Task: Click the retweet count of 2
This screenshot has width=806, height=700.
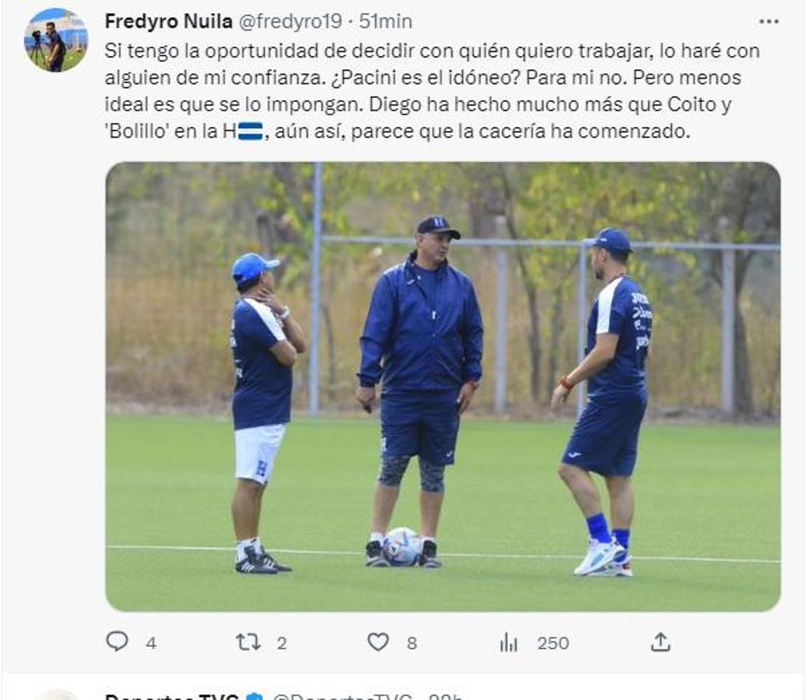Action: [x=282, y=643]
